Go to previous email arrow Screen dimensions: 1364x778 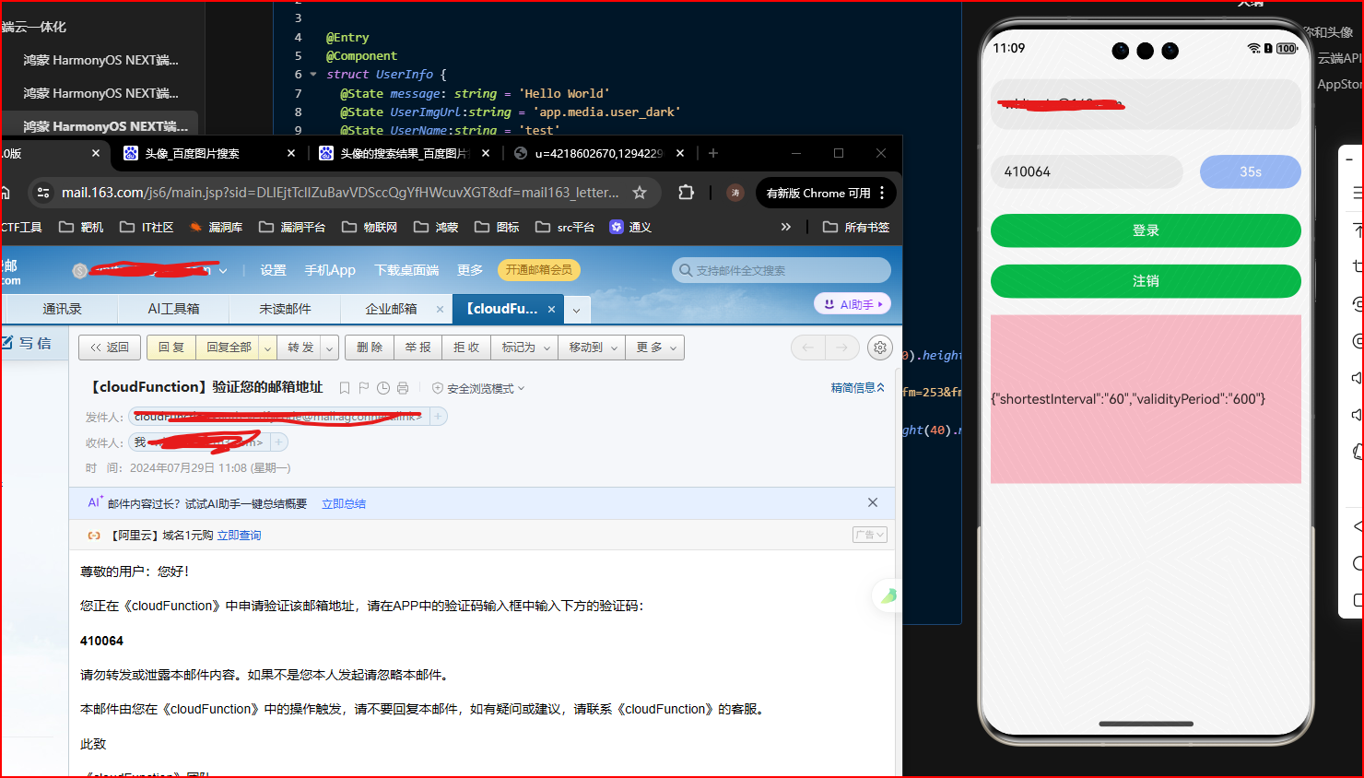point(808,348)
